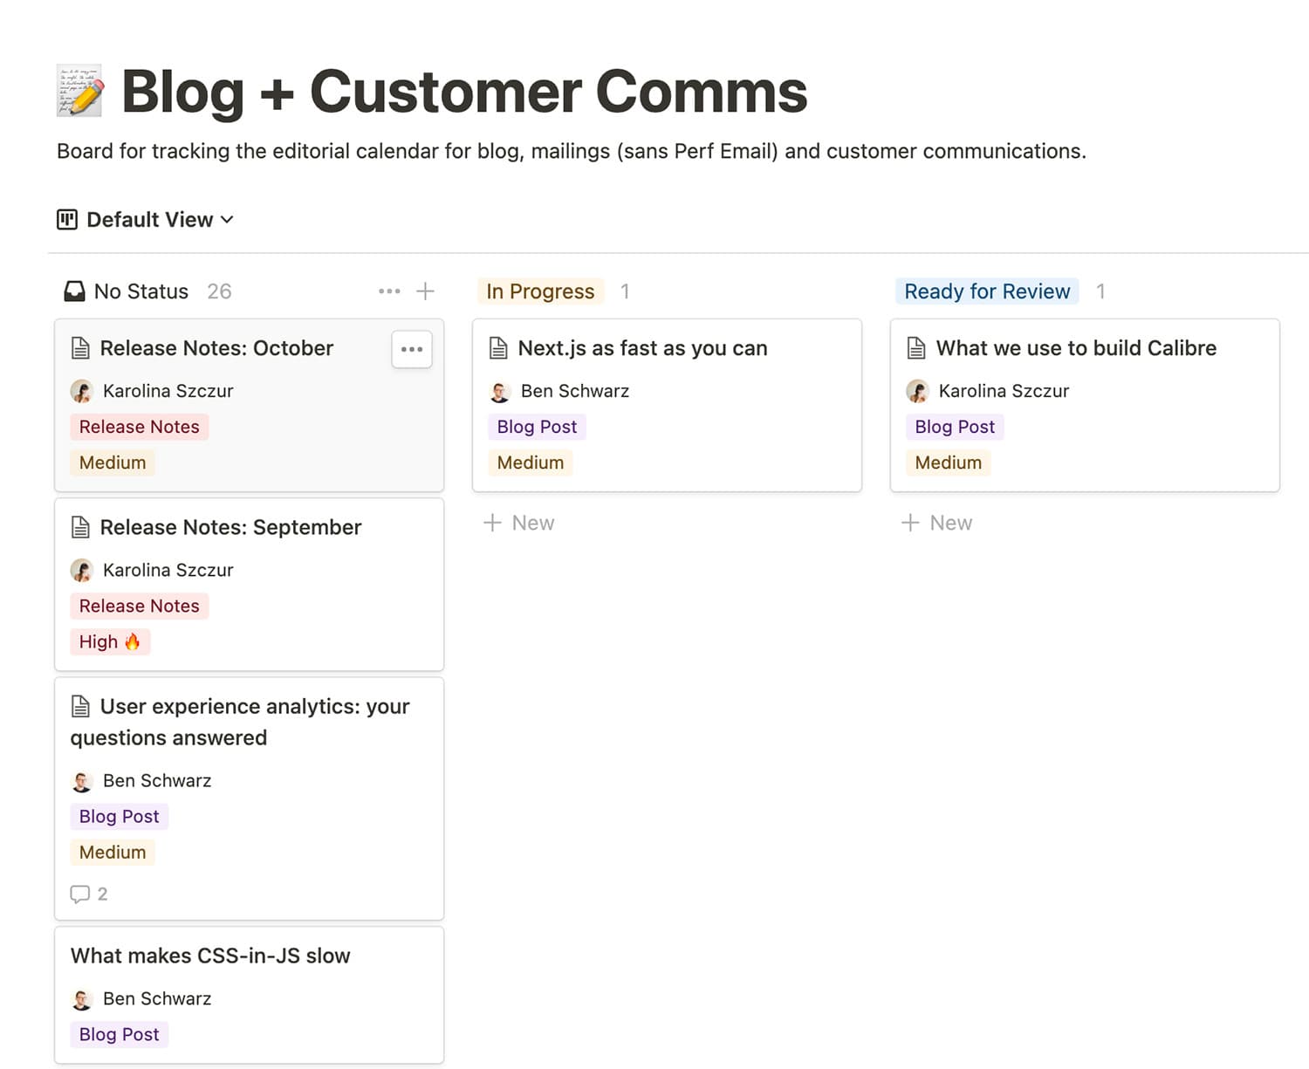Click the Blog Post tag on the CSS-in-JS card
Screen dimensions: 1309x1069
(x=119, y=1034)
